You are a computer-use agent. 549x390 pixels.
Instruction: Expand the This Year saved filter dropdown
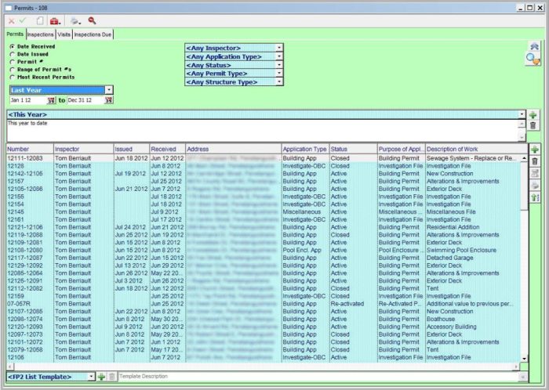522,114
